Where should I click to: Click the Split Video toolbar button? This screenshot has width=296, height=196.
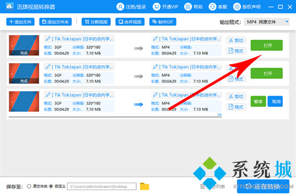pyautogui.click(x=96, y=22)
